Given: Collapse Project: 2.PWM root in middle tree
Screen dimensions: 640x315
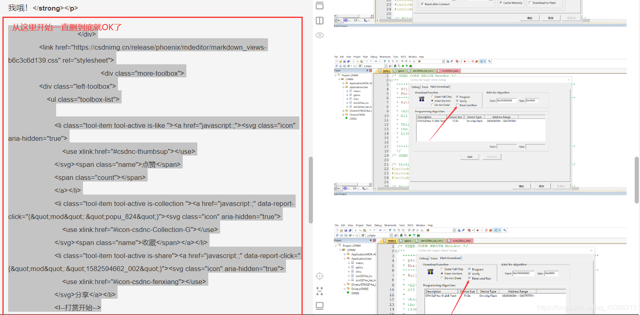Looking at the screenshot, I should pos(336,75).
